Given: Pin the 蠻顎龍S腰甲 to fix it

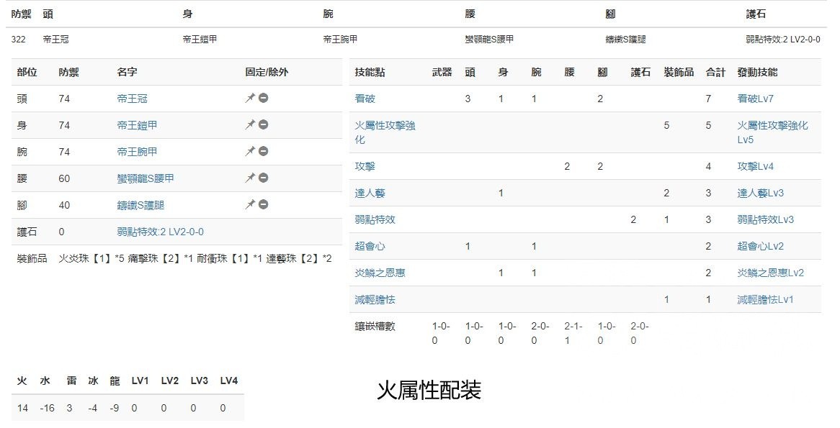Looking at the screenshot, I should click(x=250, y=178).
